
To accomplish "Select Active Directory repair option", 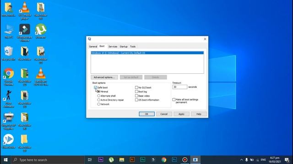I will point(99,100).
